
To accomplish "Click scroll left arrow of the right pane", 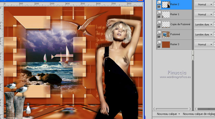I will [x=196, y=109].
